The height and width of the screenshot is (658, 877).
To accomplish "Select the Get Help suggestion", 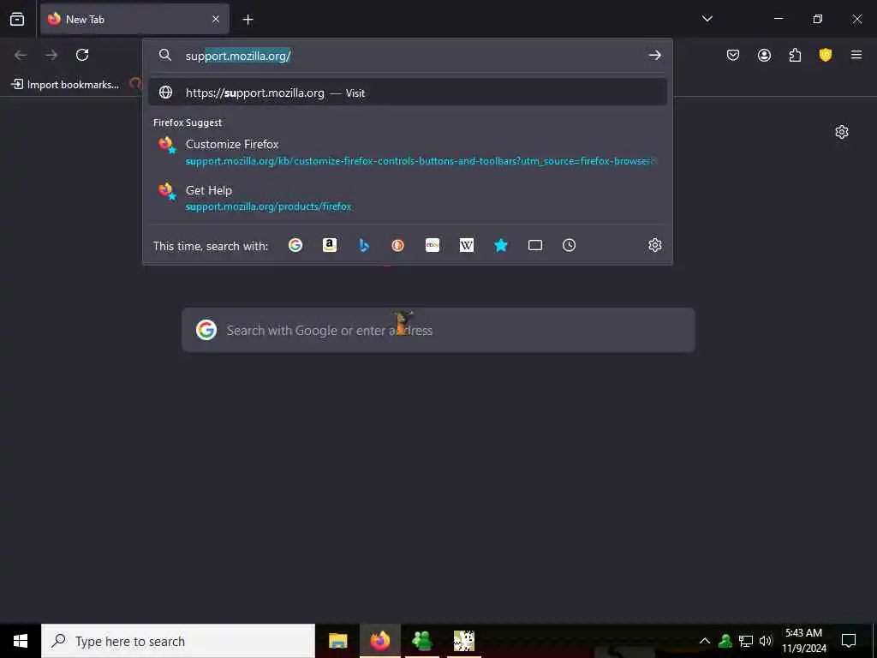I will (x=408, y=198).
